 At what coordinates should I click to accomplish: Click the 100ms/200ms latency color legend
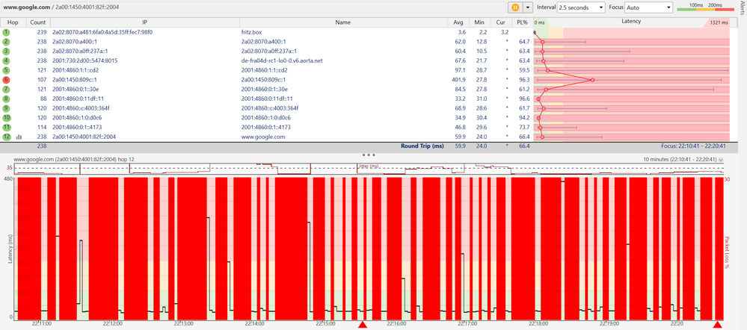click(705, 7)
